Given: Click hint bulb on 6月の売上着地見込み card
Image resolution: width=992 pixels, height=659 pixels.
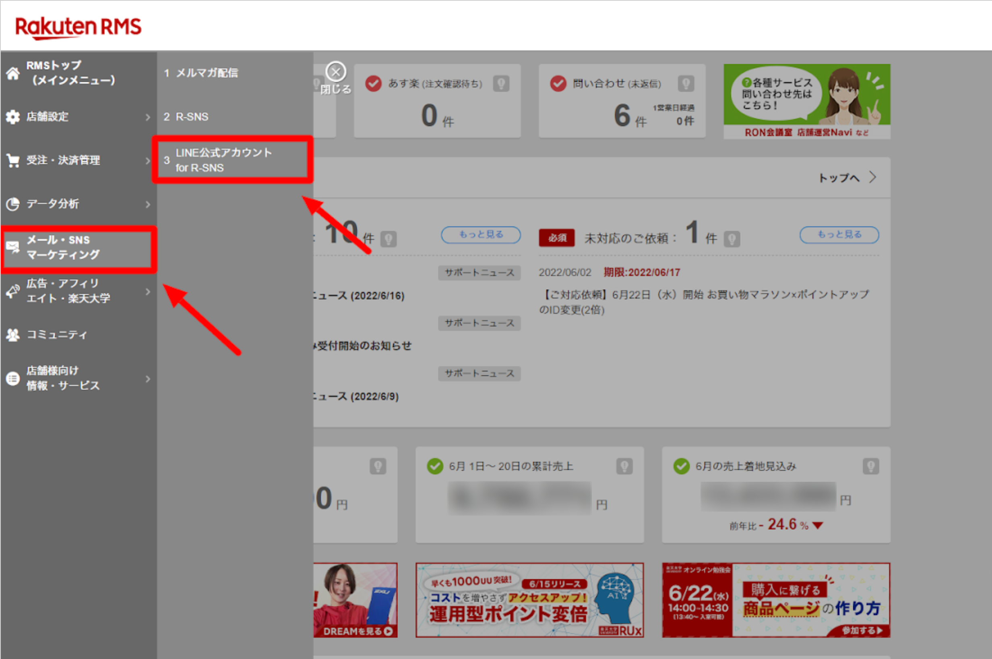Looking at the screenshot, I should coord(871,466).
